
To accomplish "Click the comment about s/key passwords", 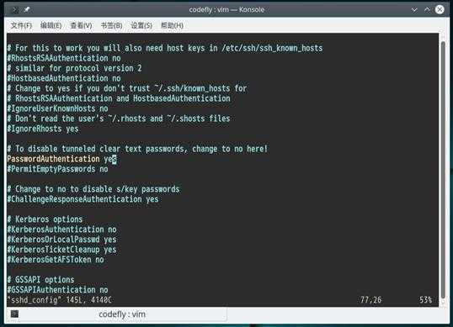I will [x=93, y=189].
